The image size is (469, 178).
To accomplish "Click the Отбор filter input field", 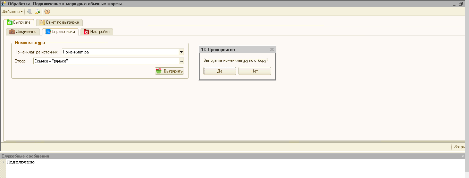I will (x=106, y=61).
